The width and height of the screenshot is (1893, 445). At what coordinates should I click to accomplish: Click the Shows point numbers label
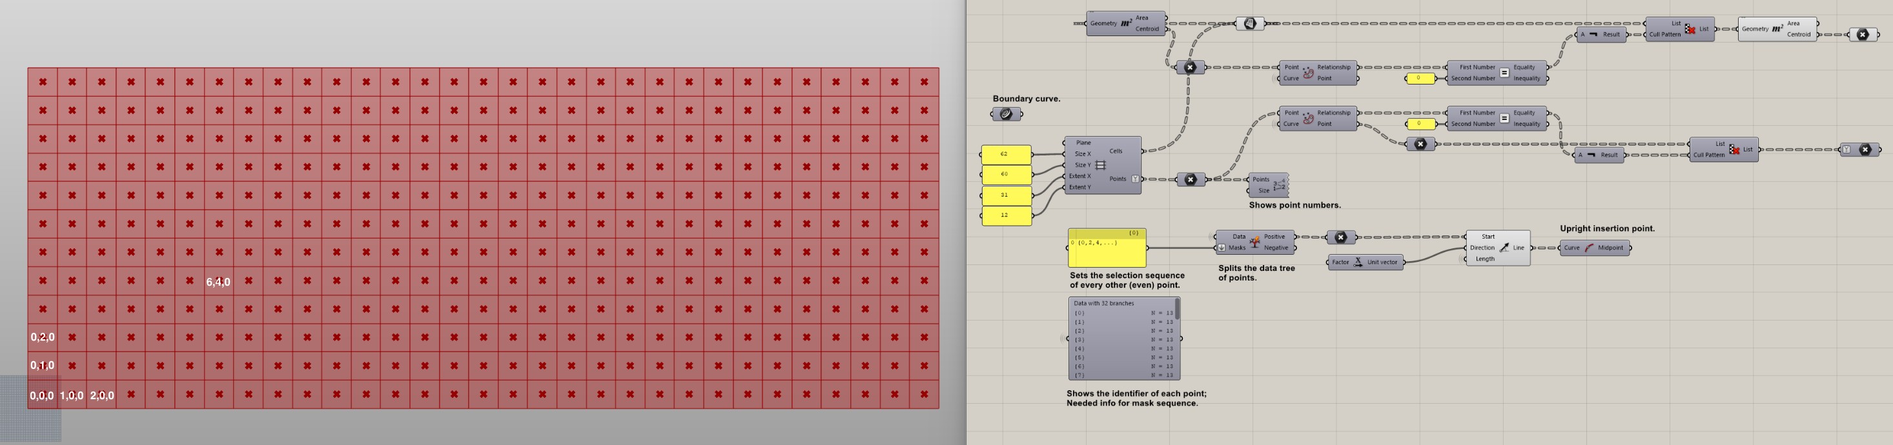[1295, 205]
